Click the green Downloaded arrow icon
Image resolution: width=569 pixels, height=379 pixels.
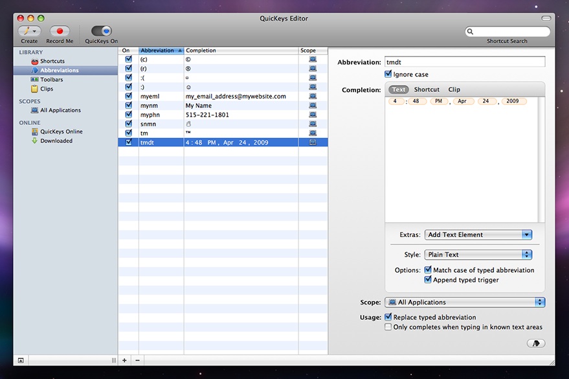coord(34,141)
